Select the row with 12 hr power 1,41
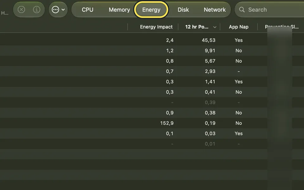Viewport: 304px width, 190px height. [152, 82]
